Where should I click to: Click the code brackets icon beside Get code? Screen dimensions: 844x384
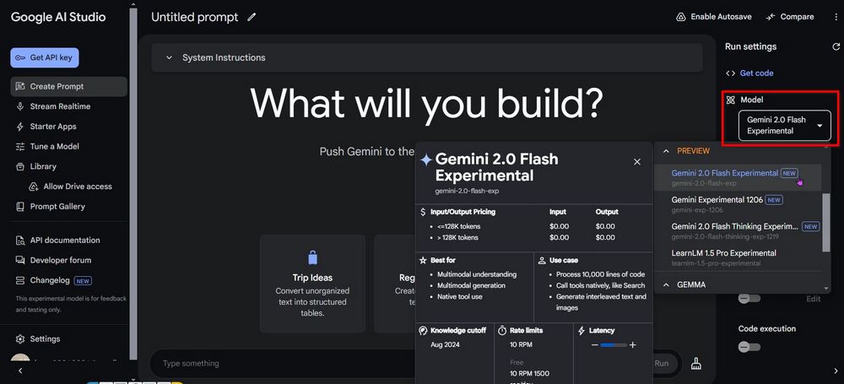(730, 73)
